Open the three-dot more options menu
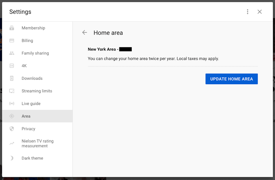This screenshot has height=180, width=275. pos(248,12)
